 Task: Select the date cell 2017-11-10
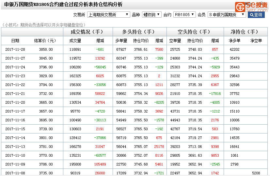(x=15, y=155)
